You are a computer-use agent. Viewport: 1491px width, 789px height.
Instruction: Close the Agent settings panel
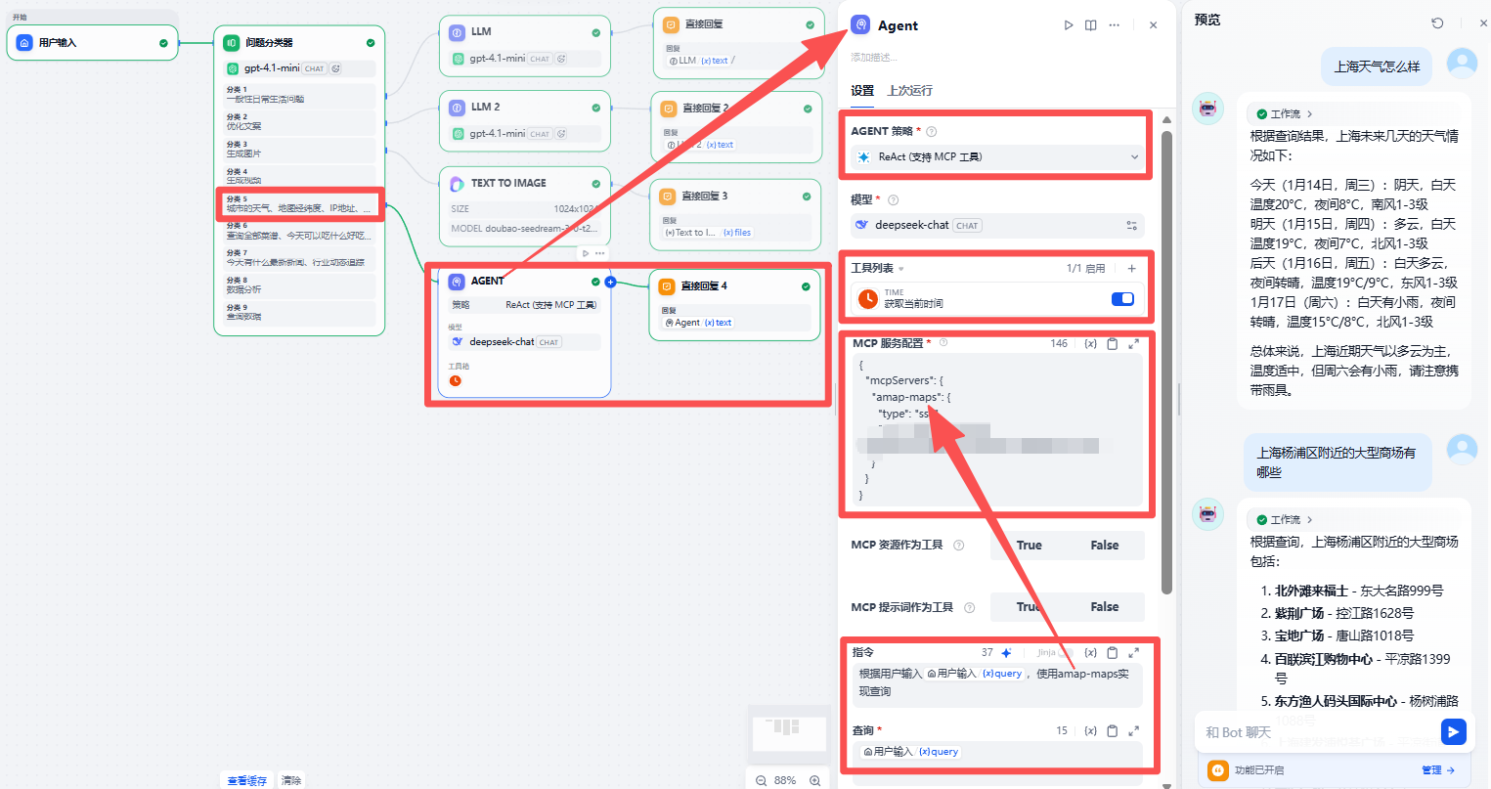pos(1154,25)
